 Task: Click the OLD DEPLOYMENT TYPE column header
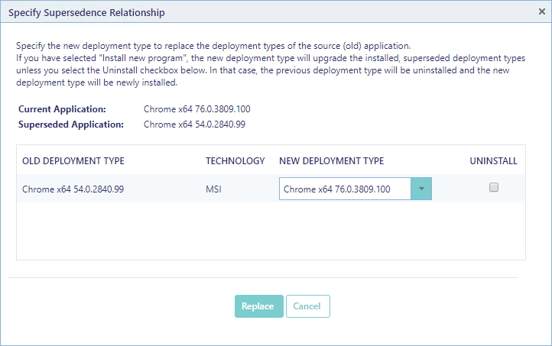point(73,161)
